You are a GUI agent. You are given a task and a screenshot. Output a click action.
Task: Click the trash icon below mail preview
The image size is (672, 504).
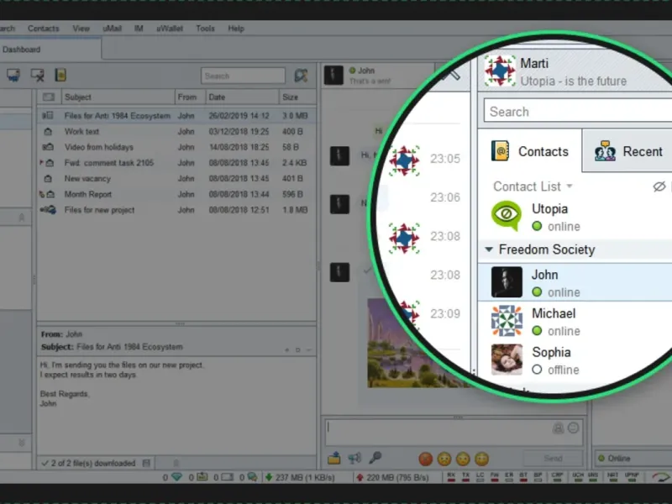pyautogui.click(x=176, y=463)
